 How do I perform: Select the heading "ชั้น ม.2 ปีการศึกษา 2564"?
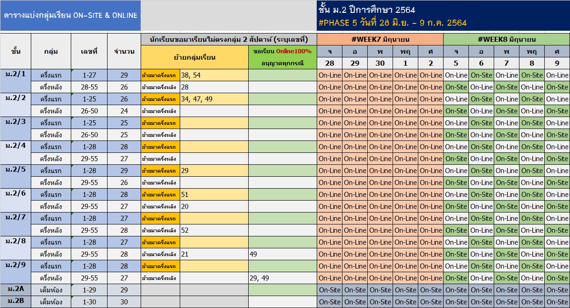367,10
